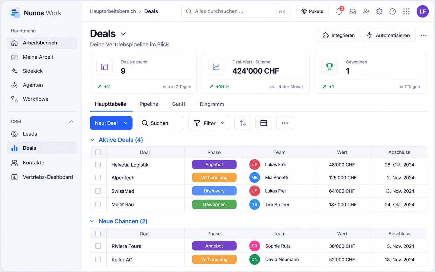Switch to the Pipeline tab

149,104
